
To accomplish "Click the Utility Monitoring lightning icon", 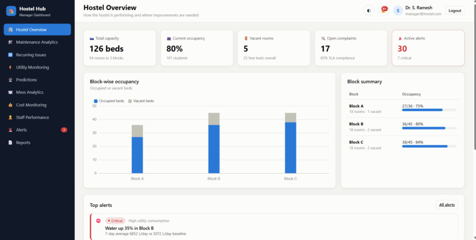I will 10,67.
